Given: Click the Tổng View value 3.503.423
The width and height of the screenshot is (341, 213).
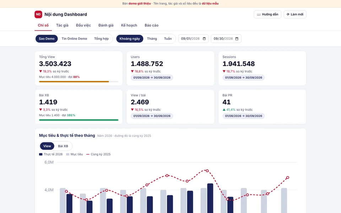Looking at the screenshot, I should pyautogui.click(x=55, y=64).
